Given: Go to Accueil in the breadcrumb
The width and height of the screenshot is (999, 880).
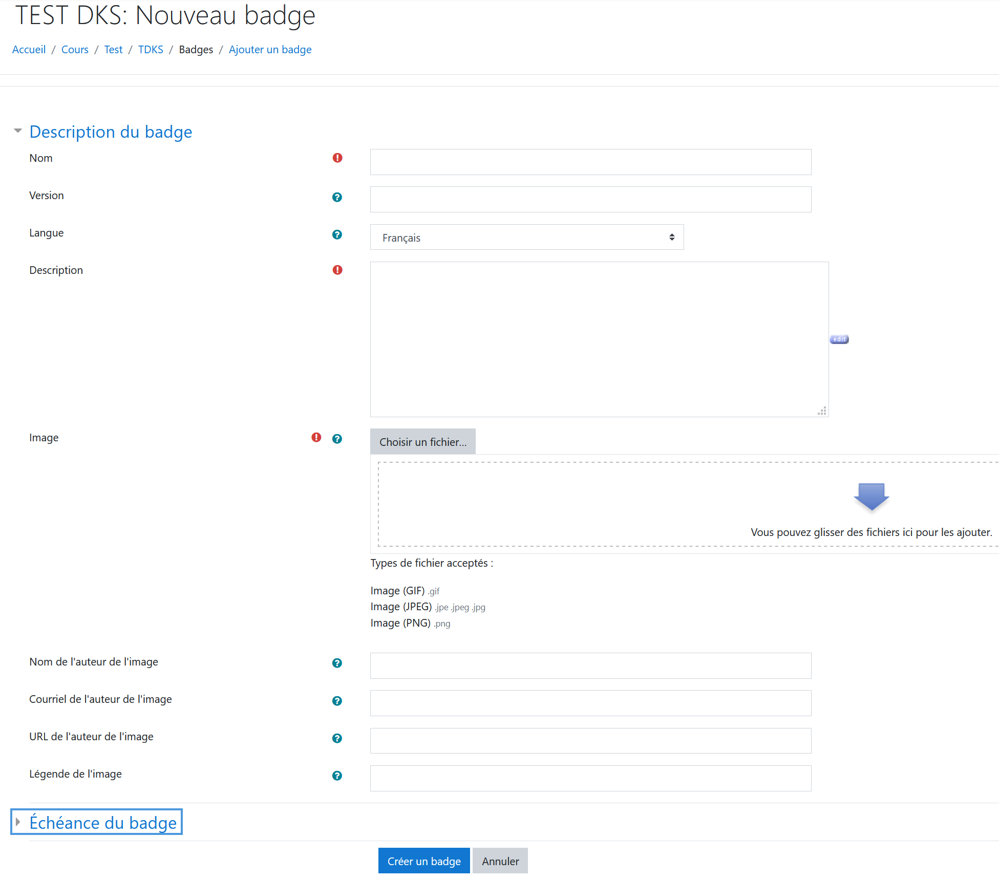Looking at the screenshot, I should point(29,50).
